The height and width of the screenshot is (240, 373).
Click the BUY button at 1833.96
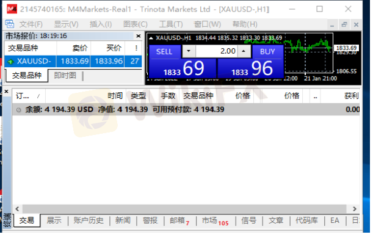click(x=251, y=61)
